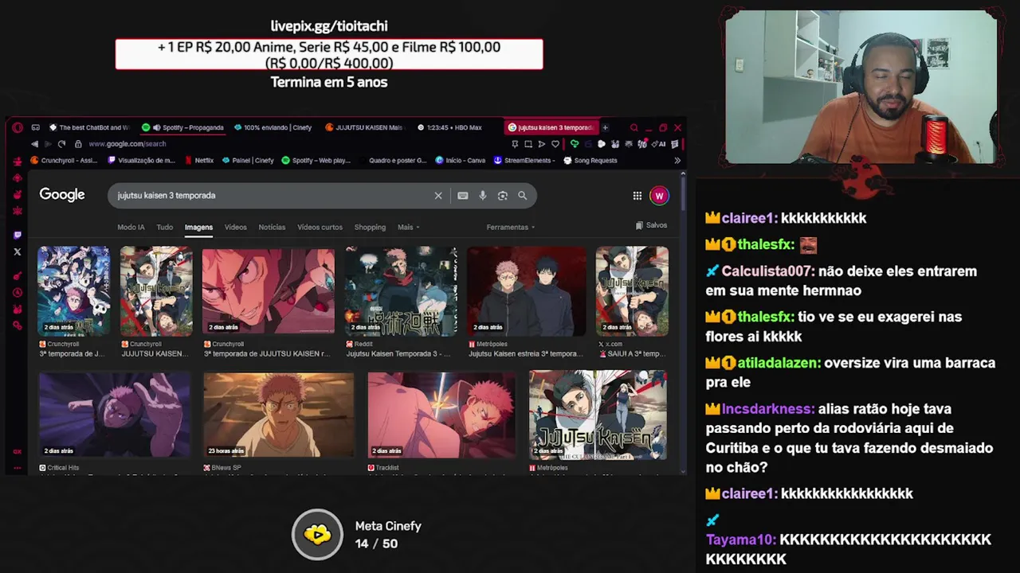Clear the search with the X icon
Screen dimensions: 1020x573
tap(438, 196)
